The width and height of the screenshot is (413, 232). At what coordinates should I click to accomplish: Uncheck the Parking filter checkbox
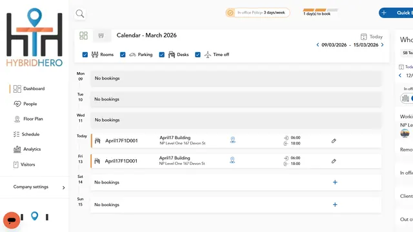tap(123, 55)
